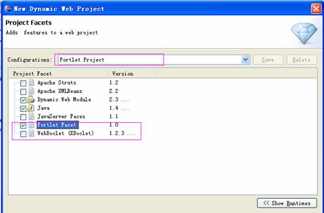The width and height of the screenshot is (324, 213).
Task: Click the Apache Struts facet document icon
Action: [x=32, y=83]
